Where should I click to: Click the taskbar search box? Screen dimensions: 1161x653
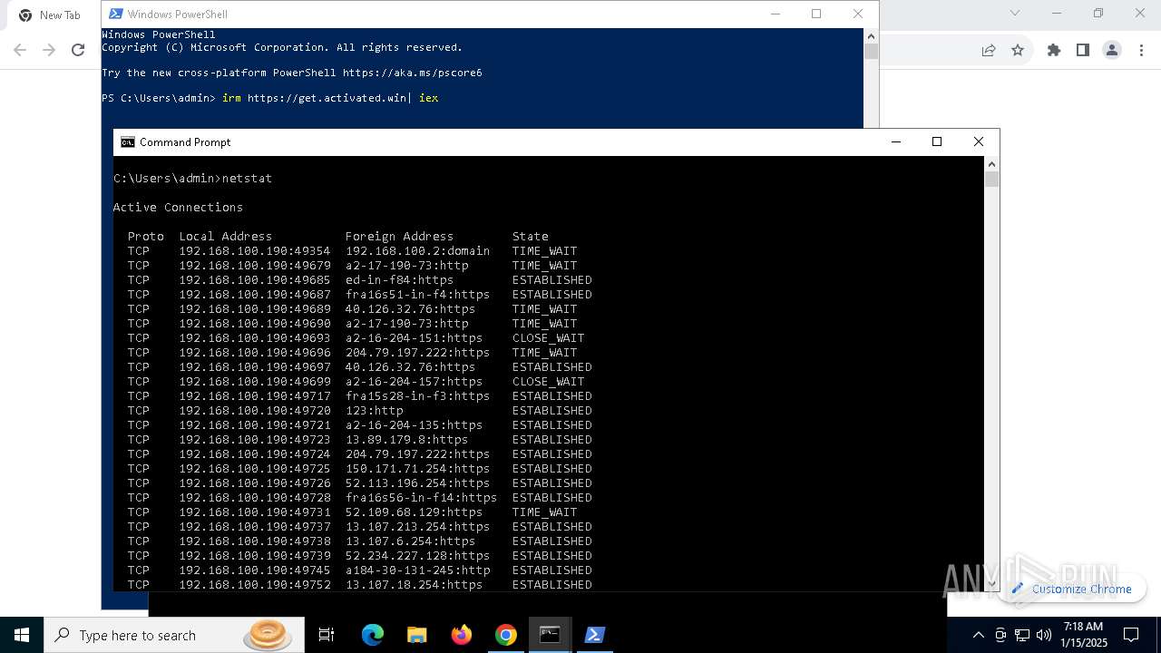click(173, 635)
